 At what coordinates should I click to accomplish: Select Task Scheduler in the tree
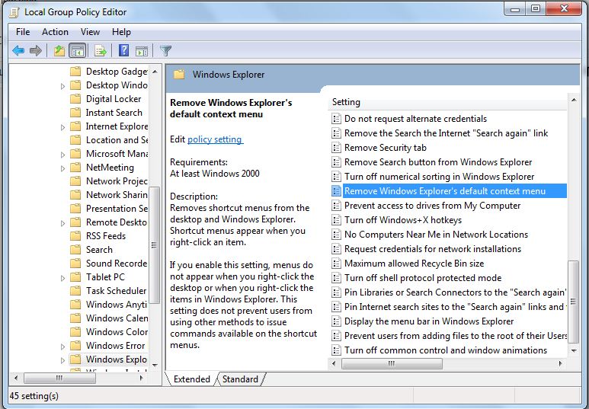tap(116, 291)
